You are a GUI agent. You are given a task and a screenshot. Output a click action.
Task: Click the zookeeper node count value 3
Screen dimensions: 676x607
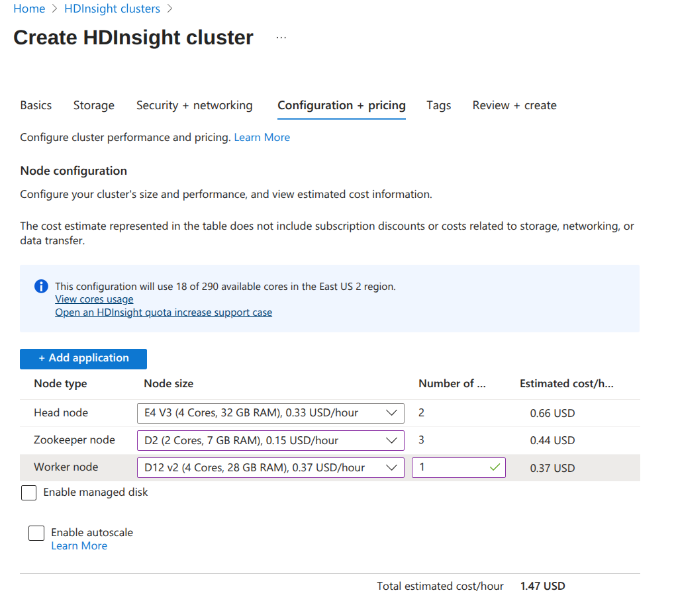click(421, 440)
